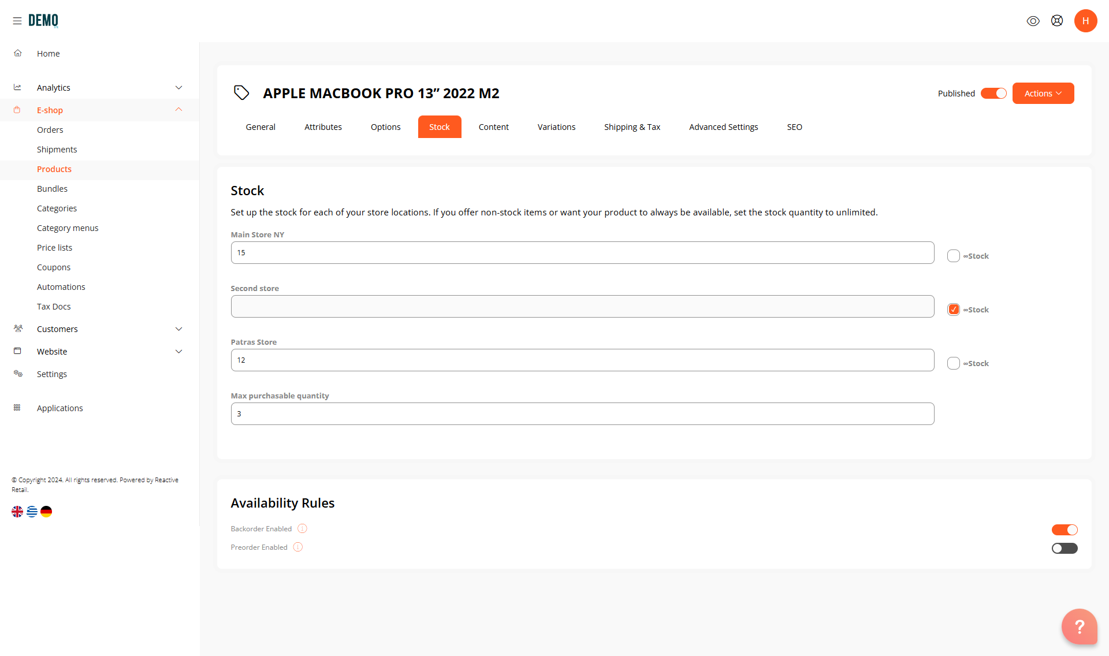Open the Shipping & Tax tab
The width and height of the screenshot is (1109, 656).
click(632, 127)
